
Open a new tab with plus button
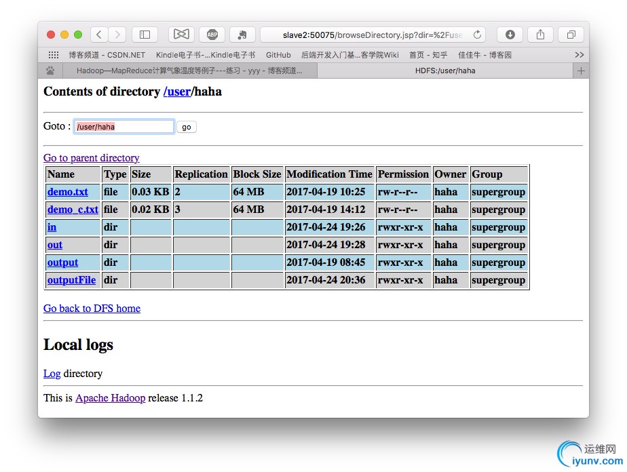pyautogui.click(x=581, y=71)
